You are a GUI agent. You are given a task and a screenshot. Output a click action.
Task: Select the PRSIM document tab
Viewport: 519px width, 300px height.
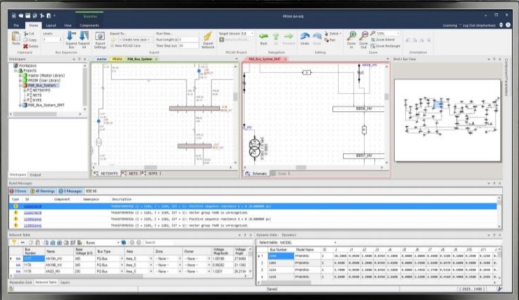(x=117, y=59)
